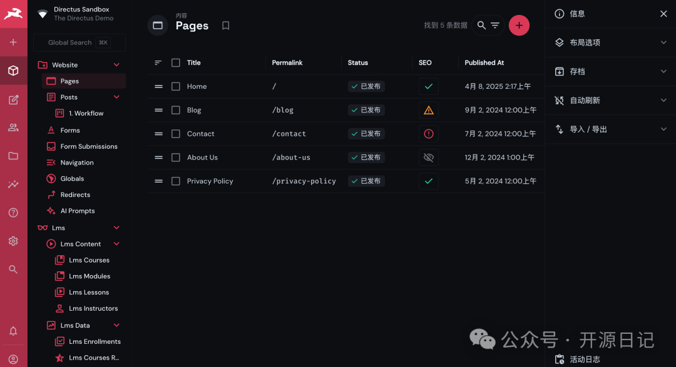Click the manual sort icon in the table header
Screen dimensions: 676x367
[x=158, y=63]
